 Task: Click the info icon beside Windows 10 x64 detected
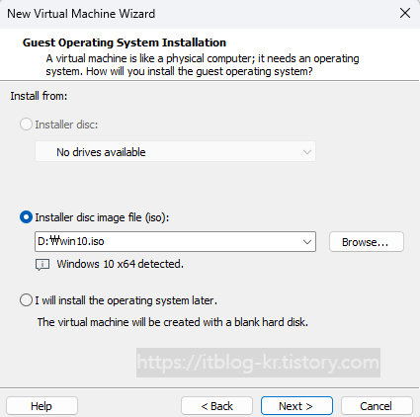(x=42, y=264)
